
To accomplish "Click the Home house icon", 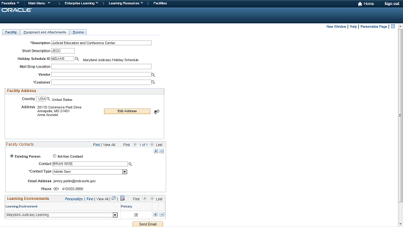I will coord(360,4).
